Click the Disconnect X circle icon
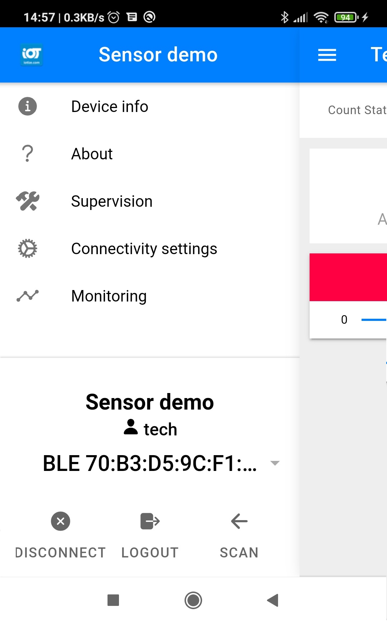 point(61,521)
